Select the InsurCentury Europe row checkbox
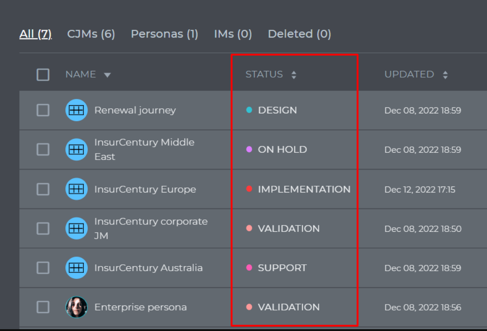This screenshot has height=331, width=487. coord(43,189)
